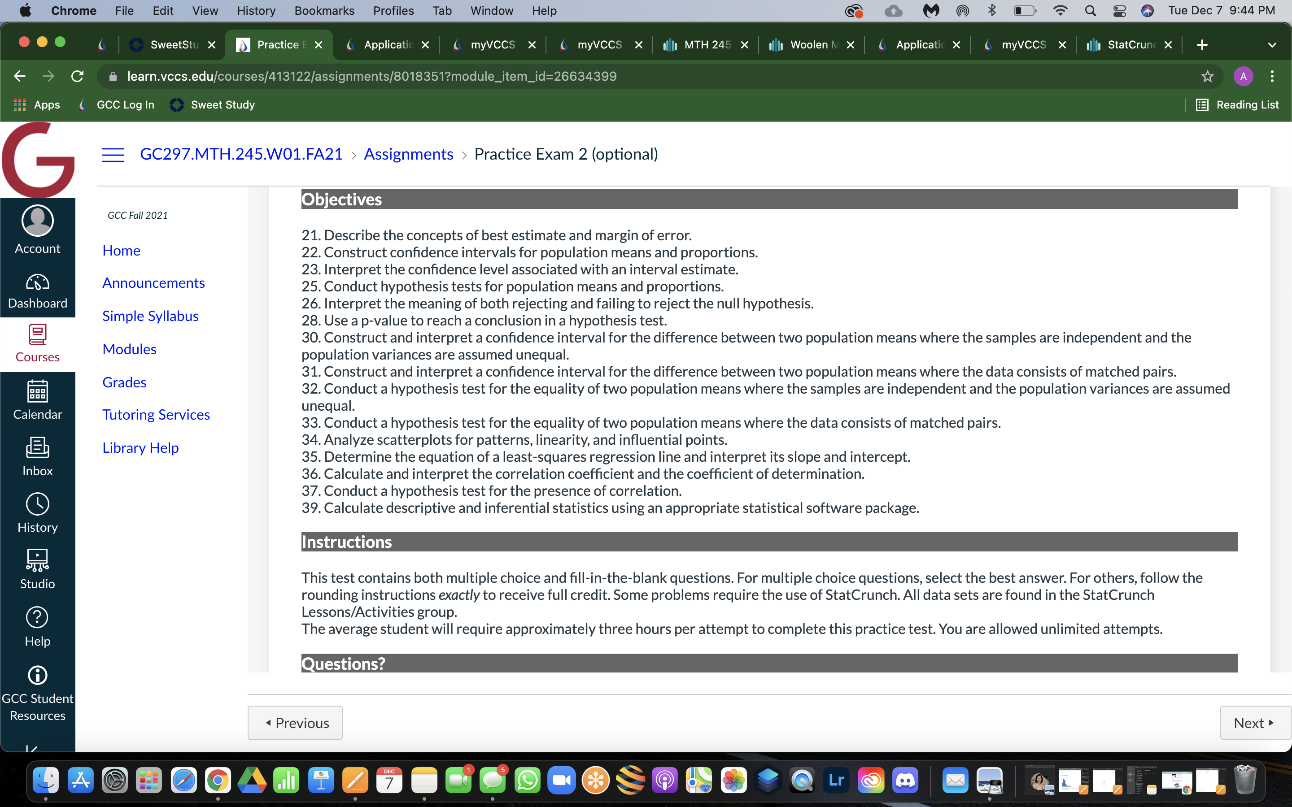Open the Bluetooth status menu

coord(992,11)
